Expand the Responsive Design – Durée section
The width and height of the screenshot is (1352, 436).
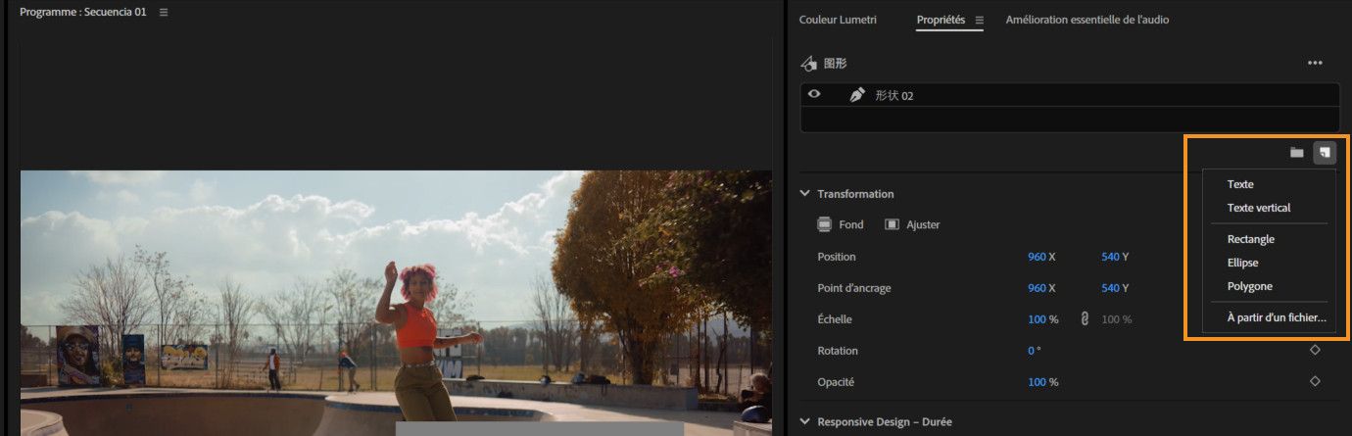coord(806,422)
